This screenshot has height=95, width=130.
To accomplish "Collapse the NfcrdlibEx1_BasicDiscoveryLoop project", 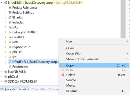I will [2, 3].
